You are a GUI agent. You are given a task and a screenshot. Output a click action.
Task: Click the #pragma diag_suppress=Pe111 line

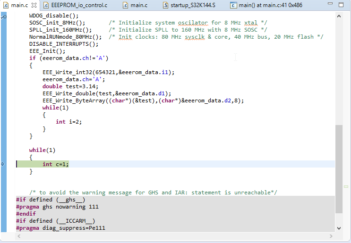(x=60, y=228)
